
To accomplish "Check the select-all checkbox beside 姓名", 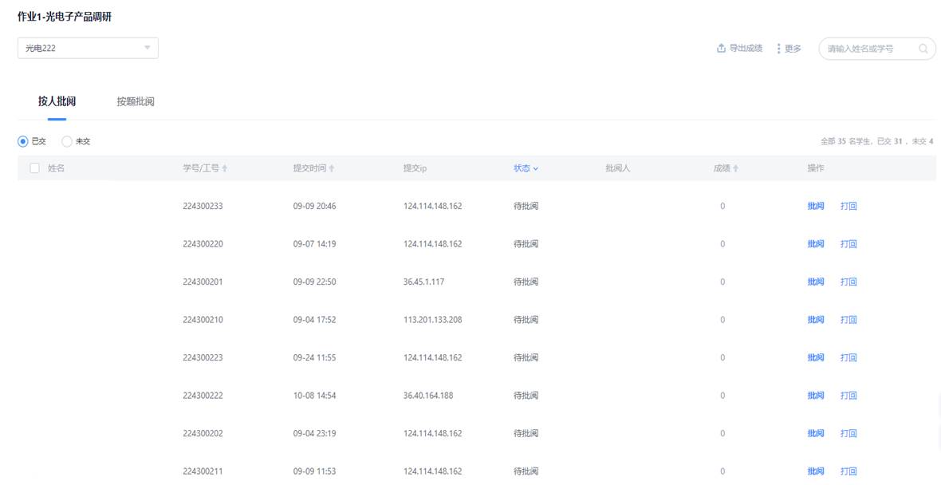I will [34, 168].
